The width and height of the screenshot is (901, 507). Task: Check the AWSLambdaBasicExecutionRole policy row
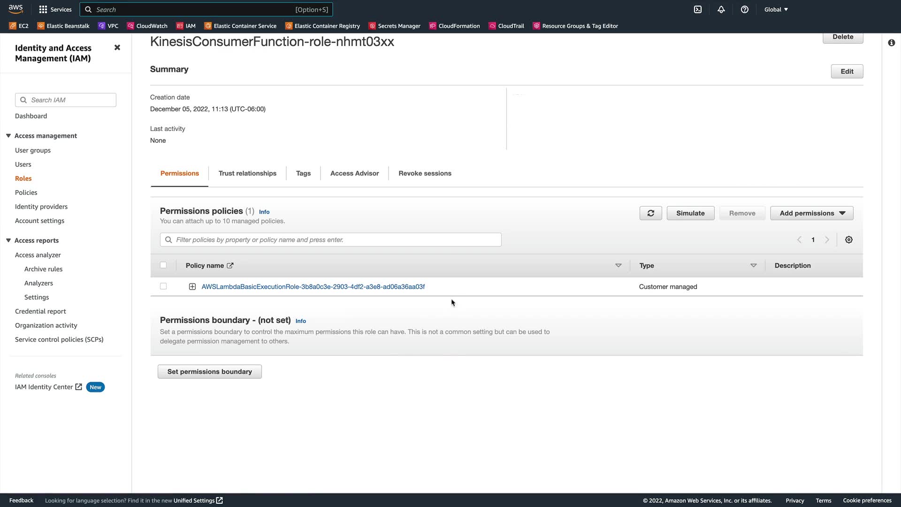163,286
